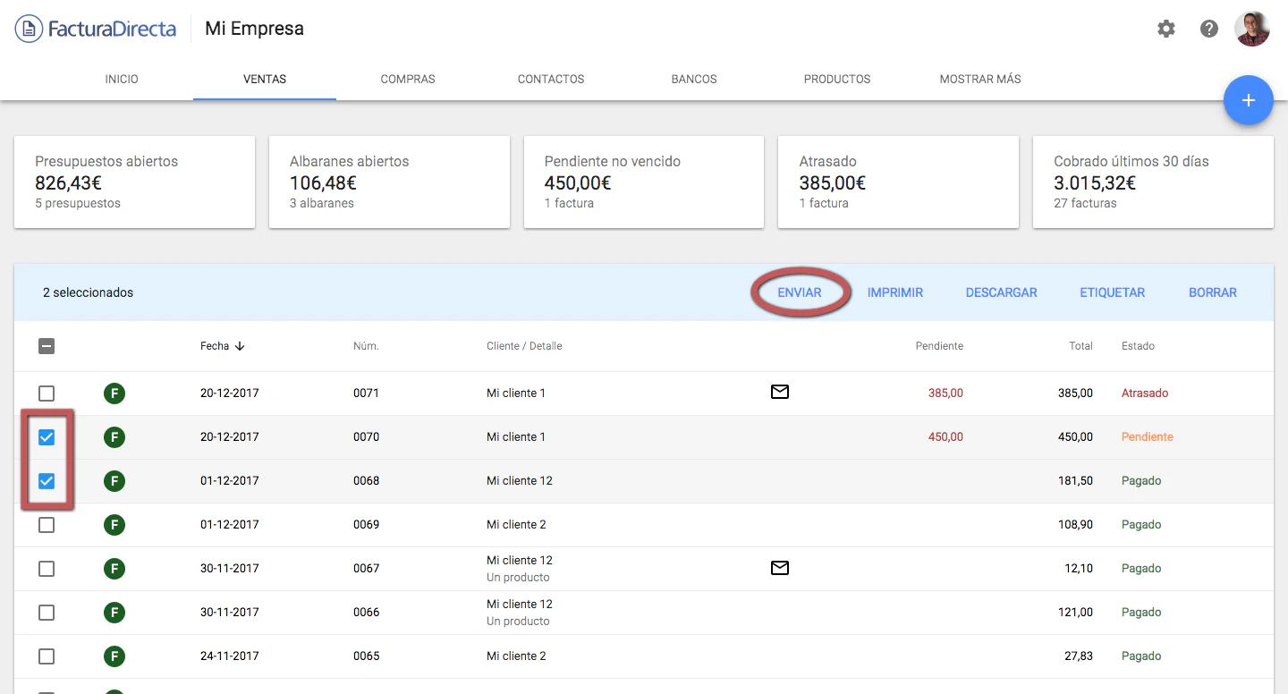Toggle the select-all header checkbox

point(47,346)
